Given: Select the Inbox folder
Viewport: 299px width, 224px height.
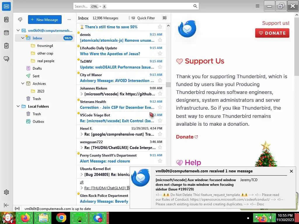Looking at the screenshot, I should [x=45, y=38].
